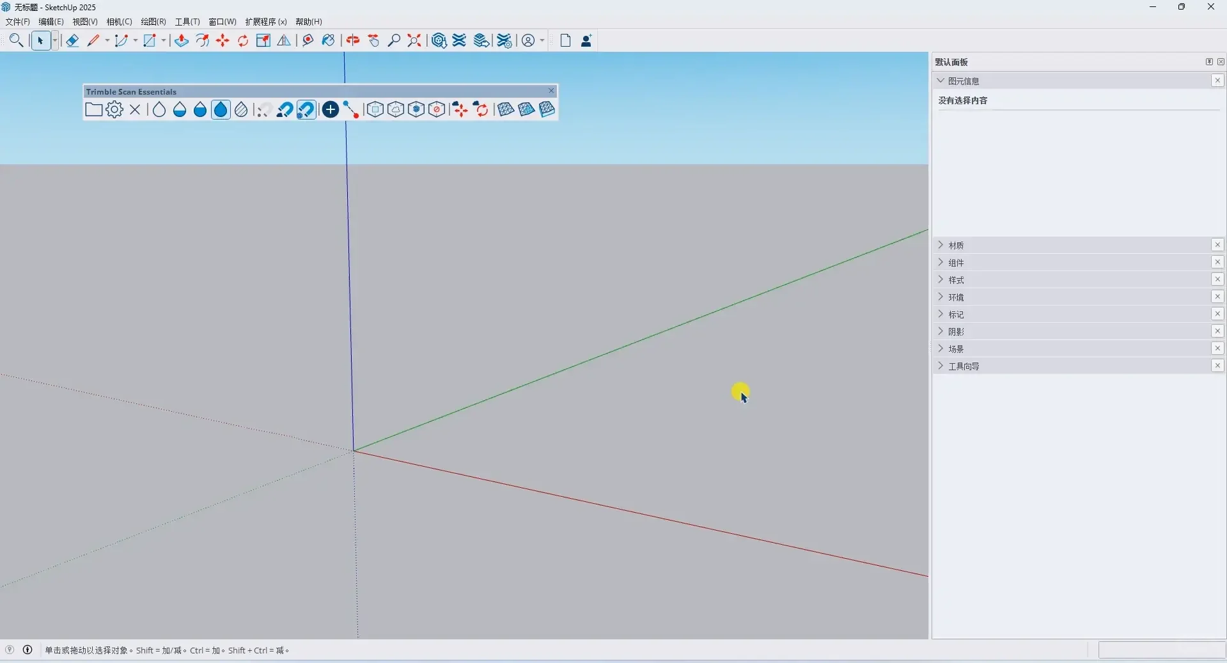This screenshot has height=663, width=1227.
Task: Open the Shape tool dropdown arrow
Action: click(x=164, y=41)
